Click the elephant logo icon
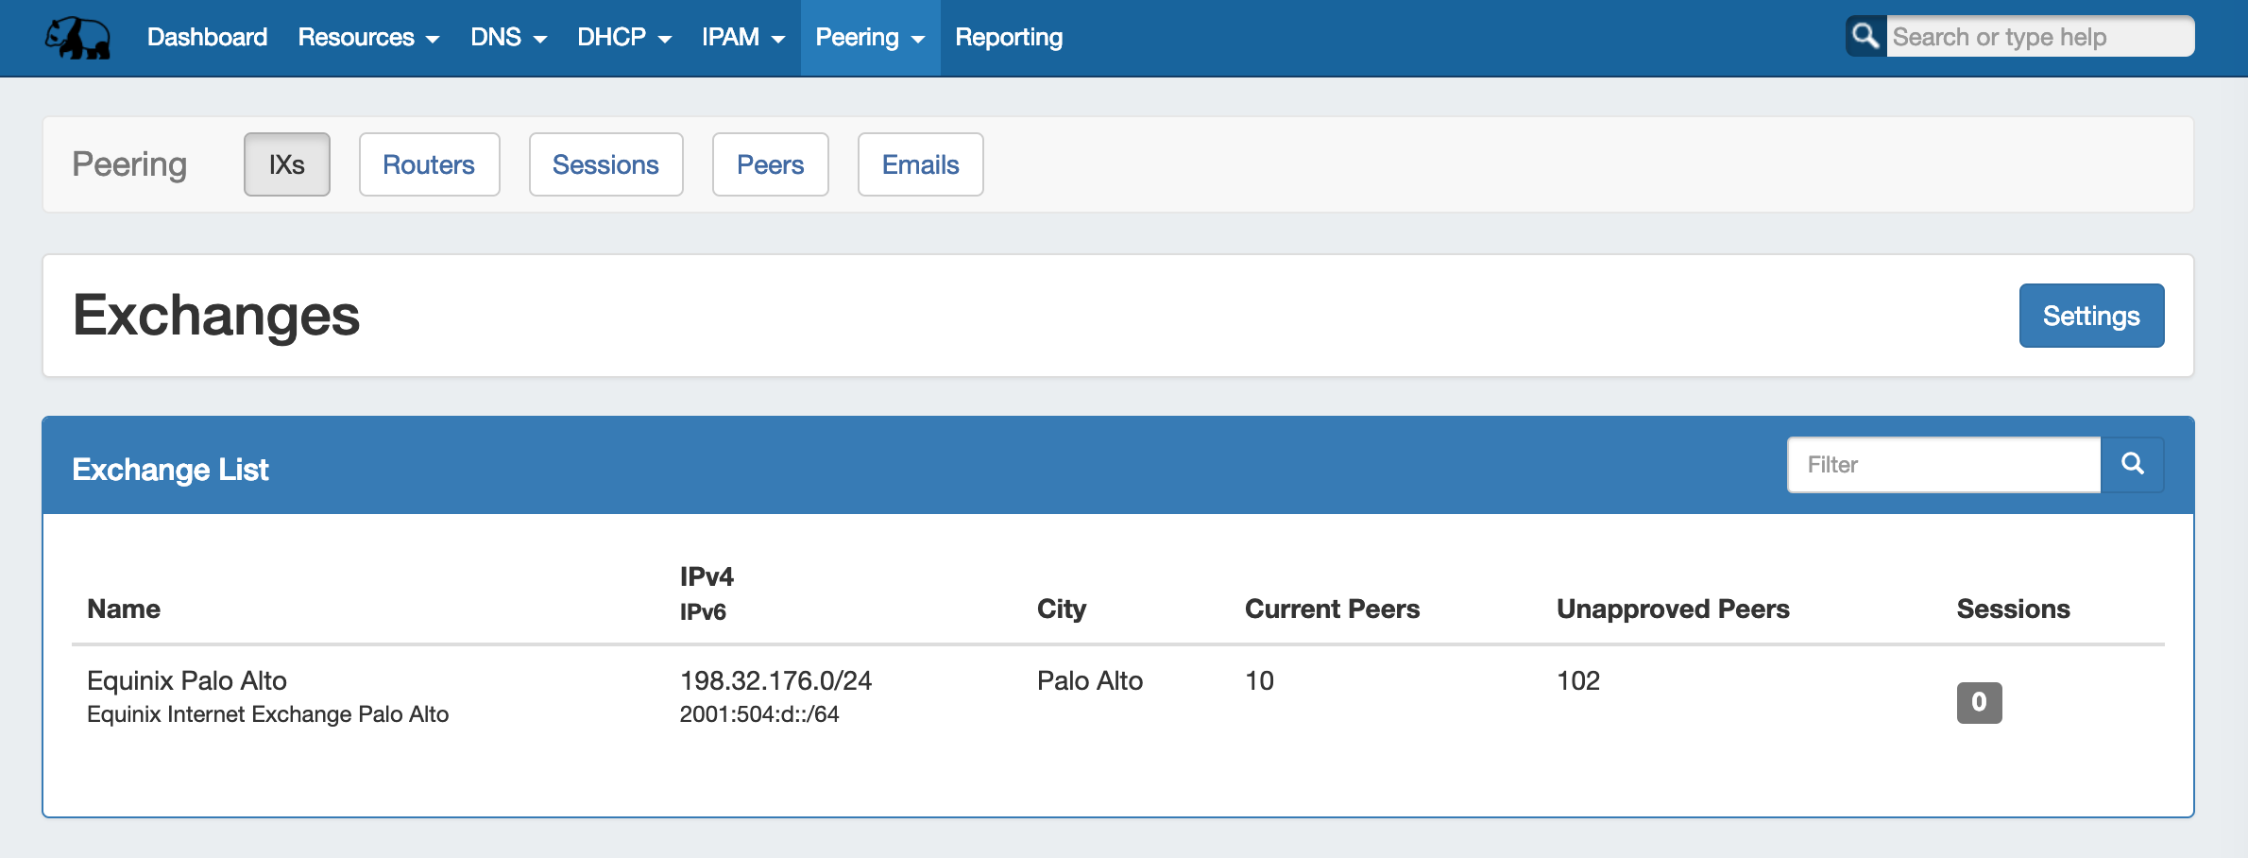This screenshot has height=858, width=2248. [x=77, y=38]
